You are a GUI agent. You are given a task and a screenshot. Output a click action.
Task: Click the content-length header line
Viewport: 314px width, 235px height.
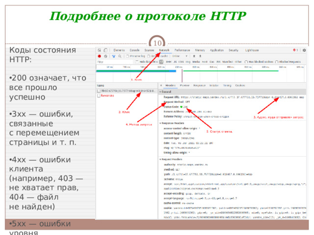(177, 133)
